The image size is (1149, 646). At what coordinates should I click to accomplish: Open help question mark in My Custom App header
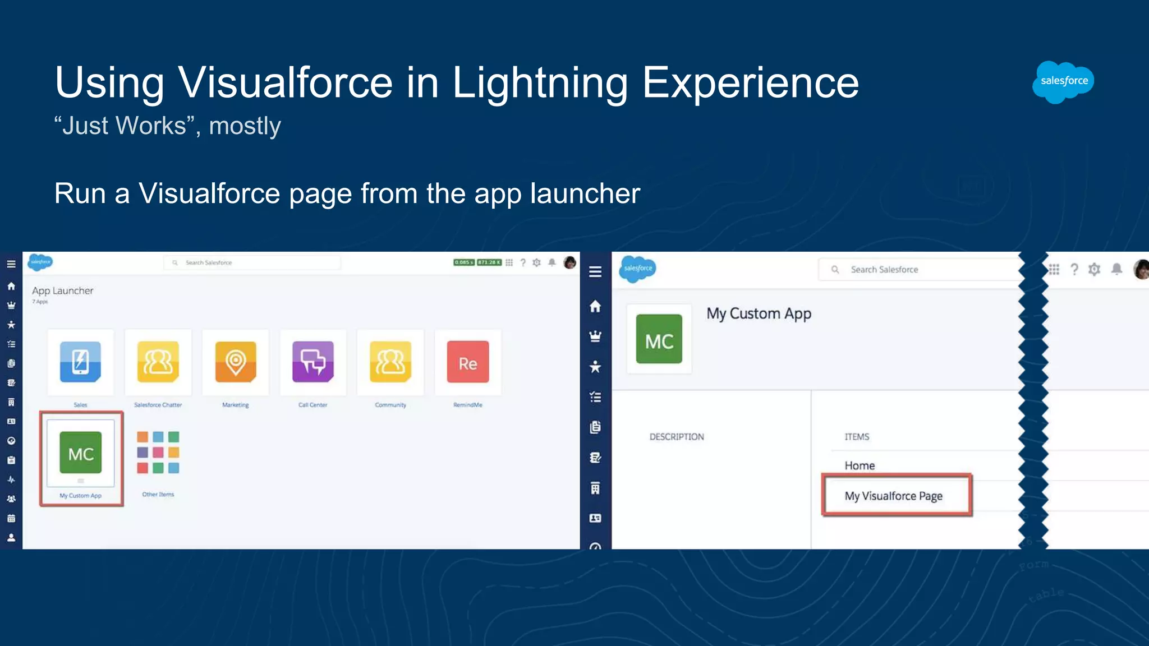coord(1074,270)
